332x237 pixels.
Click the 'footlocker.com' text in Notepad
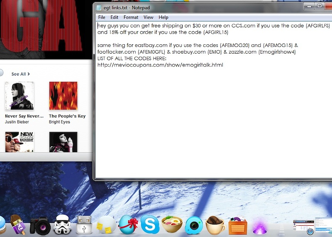[x=117, y=52]
